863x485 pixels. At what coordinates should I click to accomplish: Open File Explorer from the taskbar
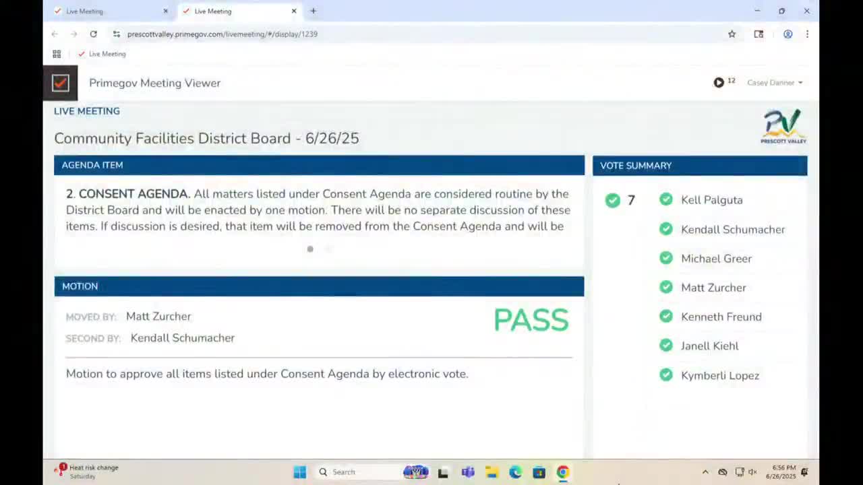(492, 472)
